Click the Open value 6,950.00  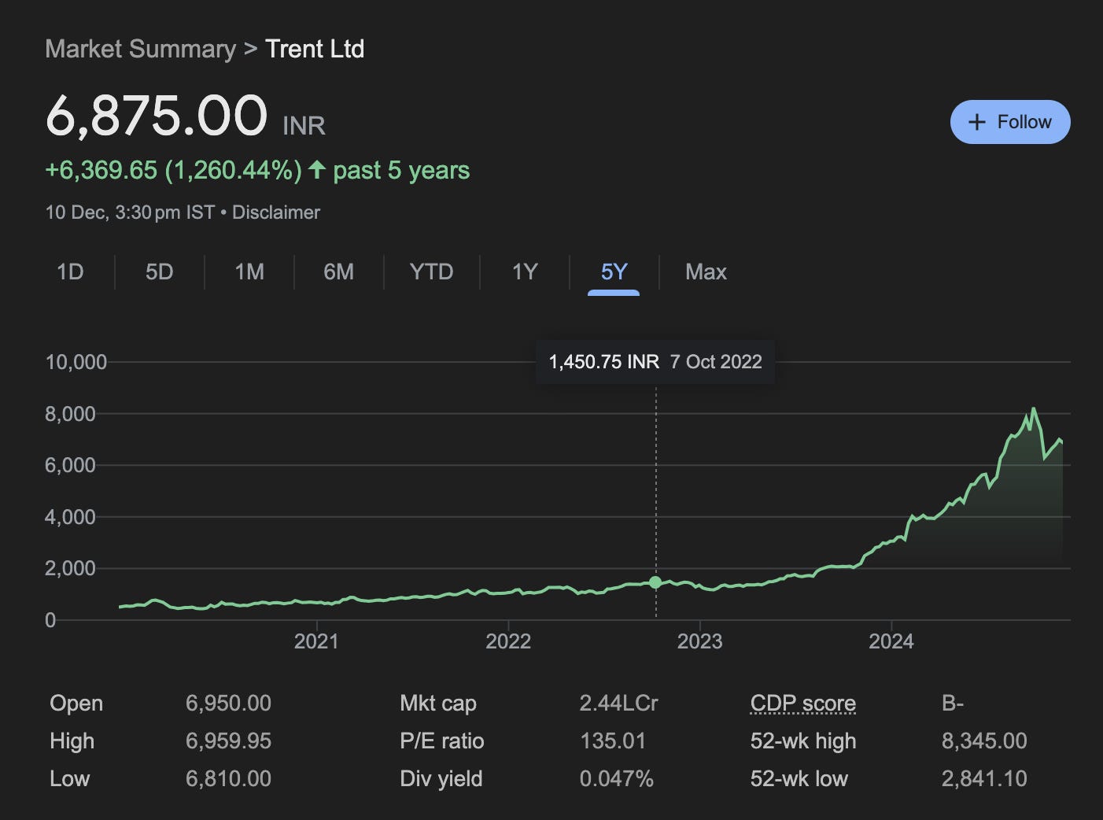coord(228,704)
